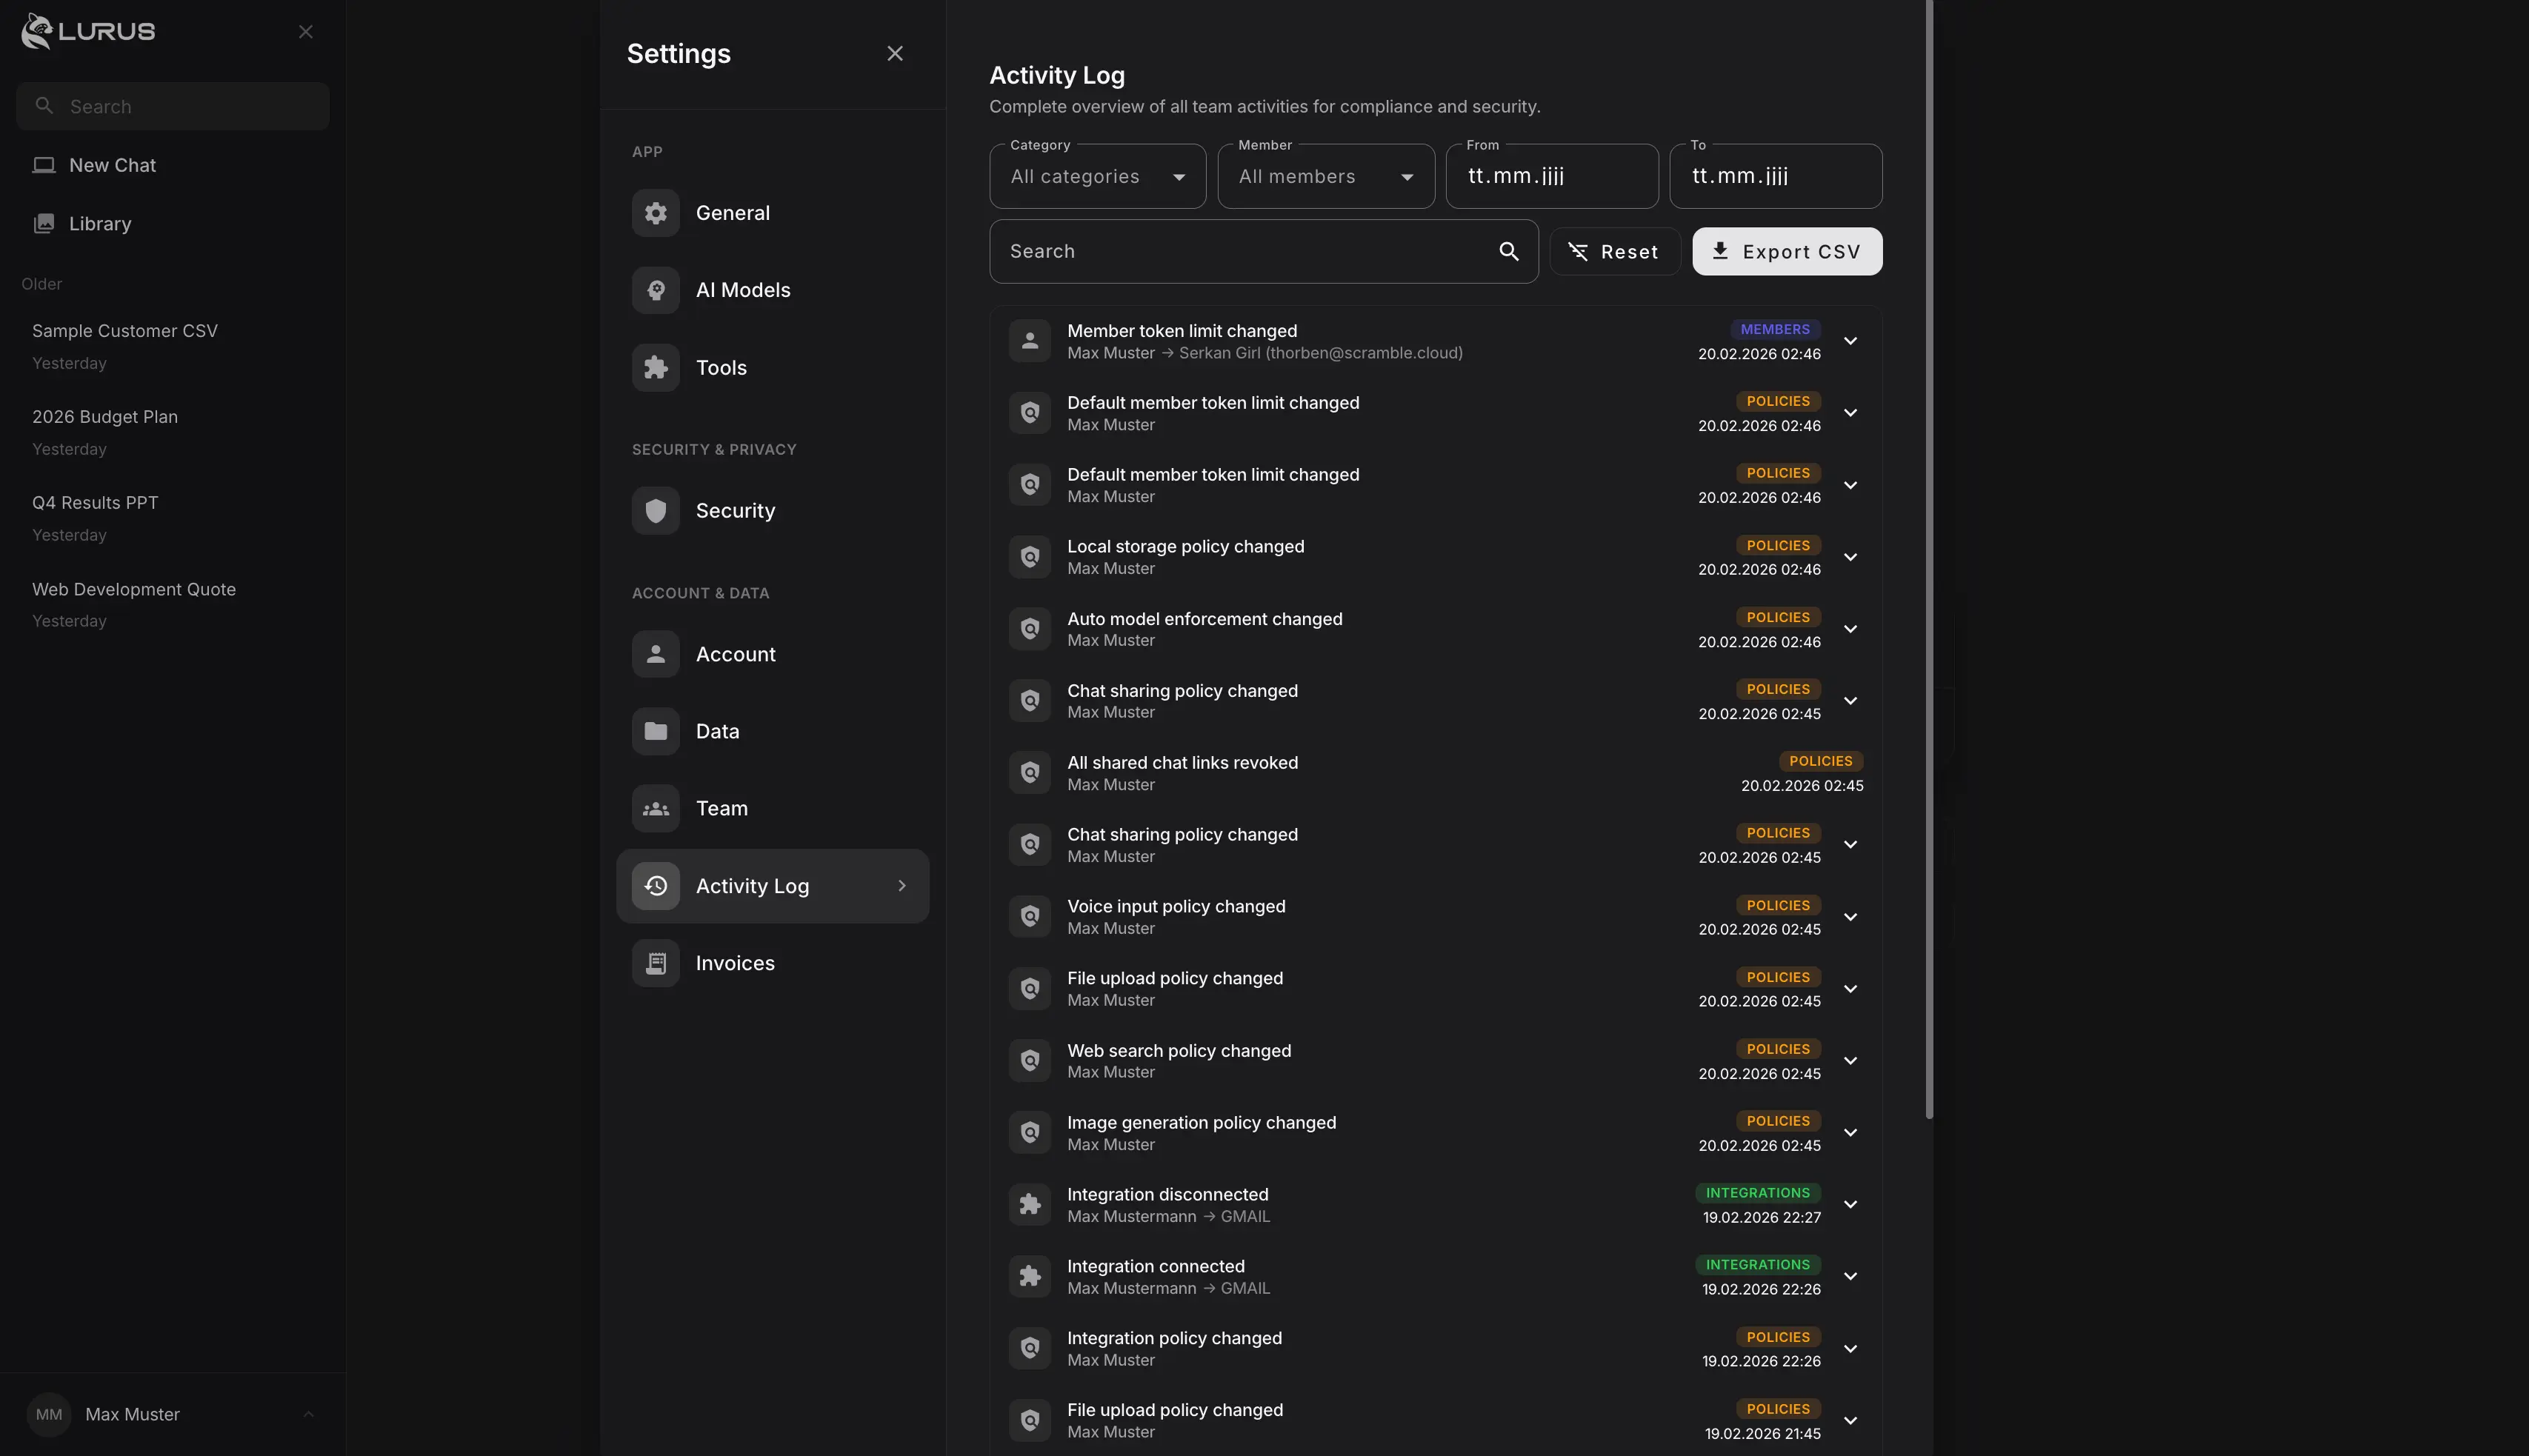Reset the activity log filters
Viewport: 2529px width, 1456px height.
1613,251
